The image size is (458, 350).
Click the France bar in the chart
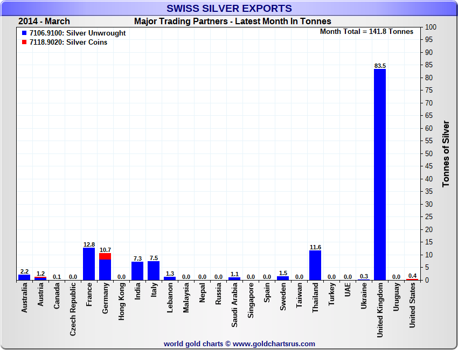click(x=89, y=264)
